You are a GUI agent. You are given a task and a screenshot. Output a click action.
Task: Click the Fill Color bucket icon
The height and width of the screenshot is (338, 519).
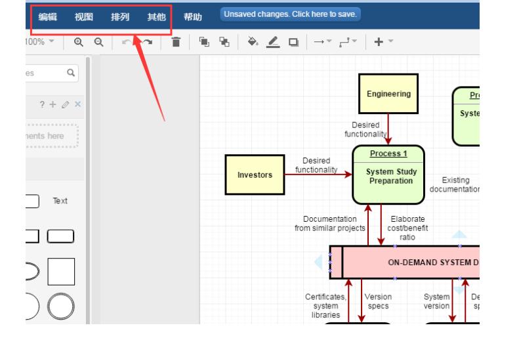click(253, 42)
